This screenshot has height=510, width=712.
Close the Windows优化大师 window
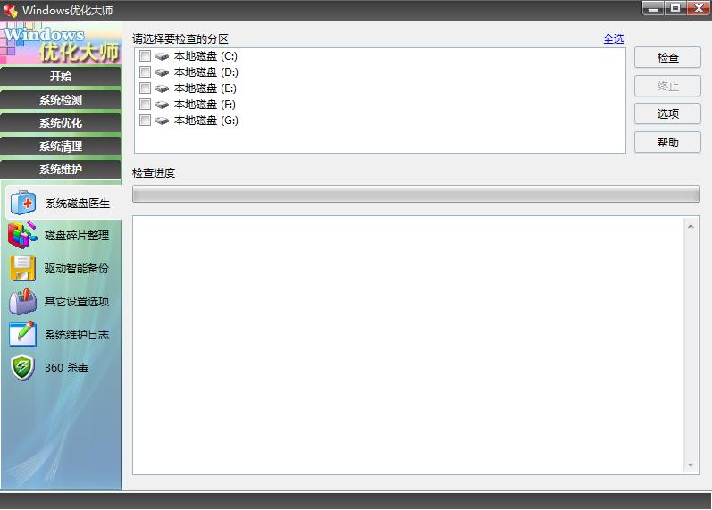[699, 8]
